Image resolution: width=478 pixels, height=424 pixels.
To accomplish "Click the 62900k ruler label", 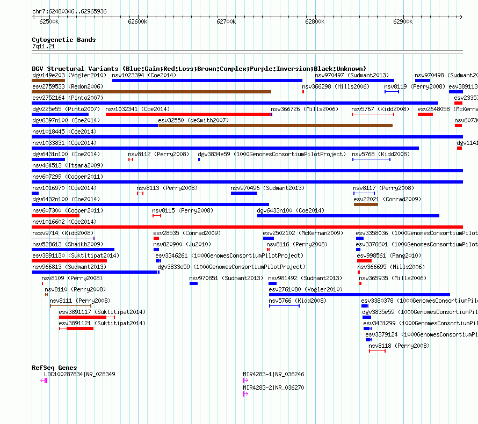I will tap(403, 21).
